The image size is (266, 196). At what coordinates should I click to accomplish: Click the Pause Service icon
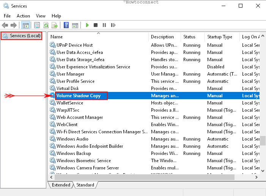pyautogui.click(x=104, y=25)
